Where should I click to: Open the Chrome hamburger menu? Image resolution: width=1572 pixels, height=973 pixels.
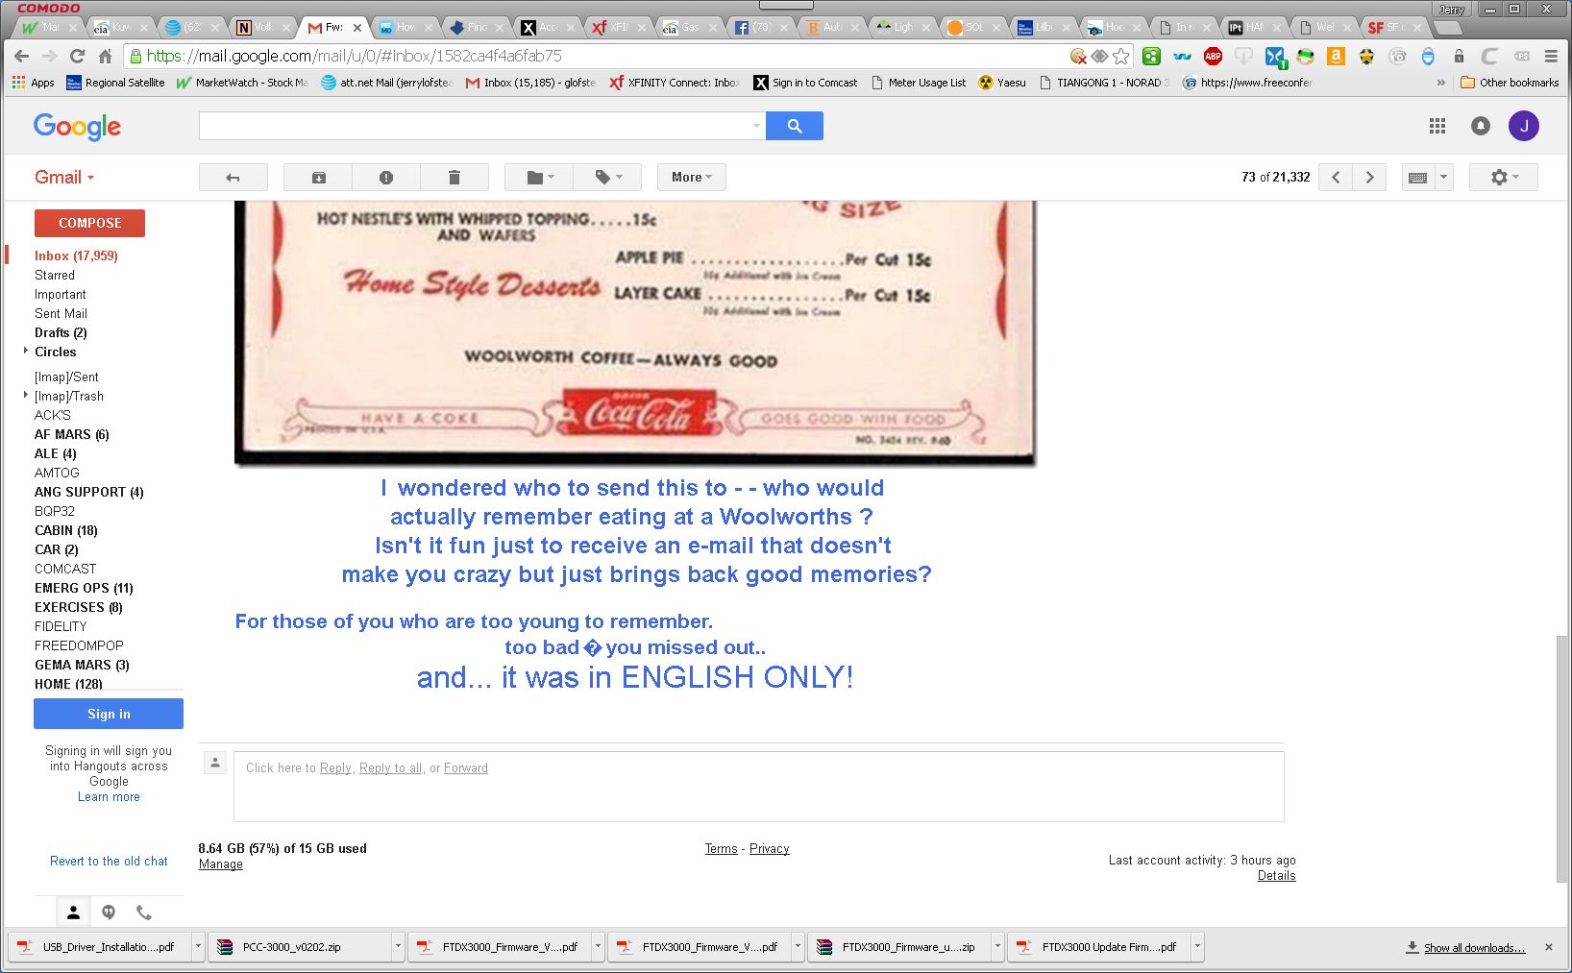click(x=1551, y=56)
